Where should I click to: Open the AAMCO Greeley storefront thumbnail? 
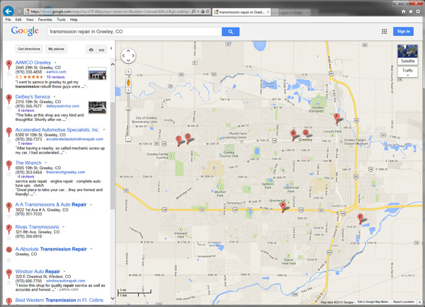click(x=97, y=74)
